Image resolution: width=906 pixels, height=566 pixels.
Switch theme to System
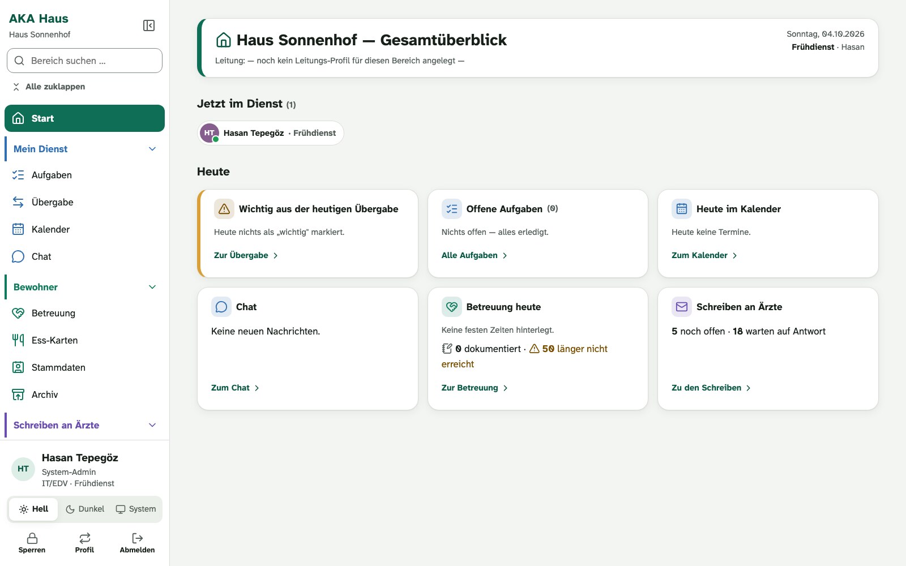[x=136, y=509]
